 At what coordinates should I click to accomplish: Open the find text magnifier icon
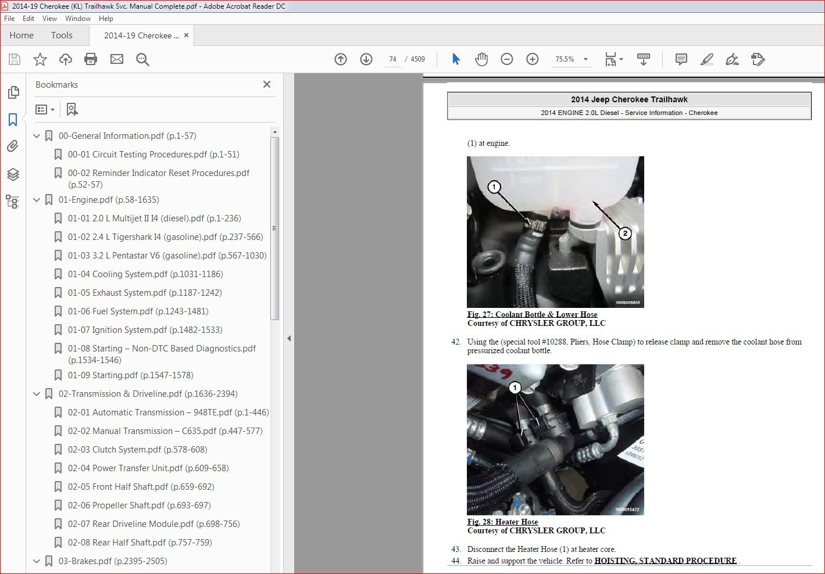pyautogui.click(x=142, y=59)
